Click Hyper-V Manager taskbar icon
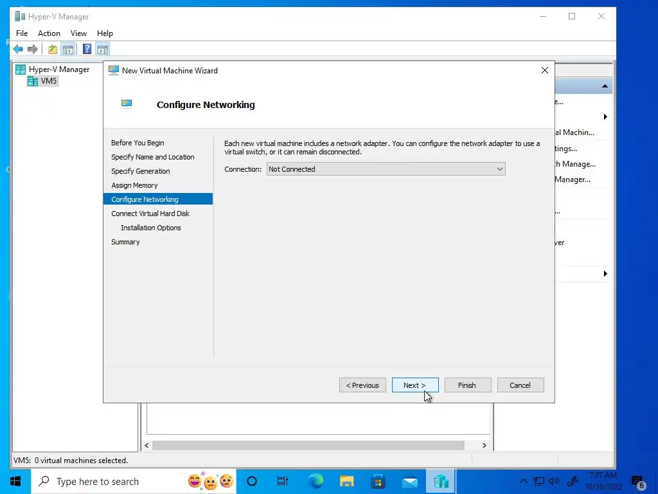 (x=441, y=481)
